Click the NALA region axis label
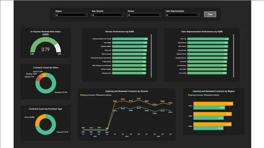The image size is (264, 148). (x=190, y=106)
